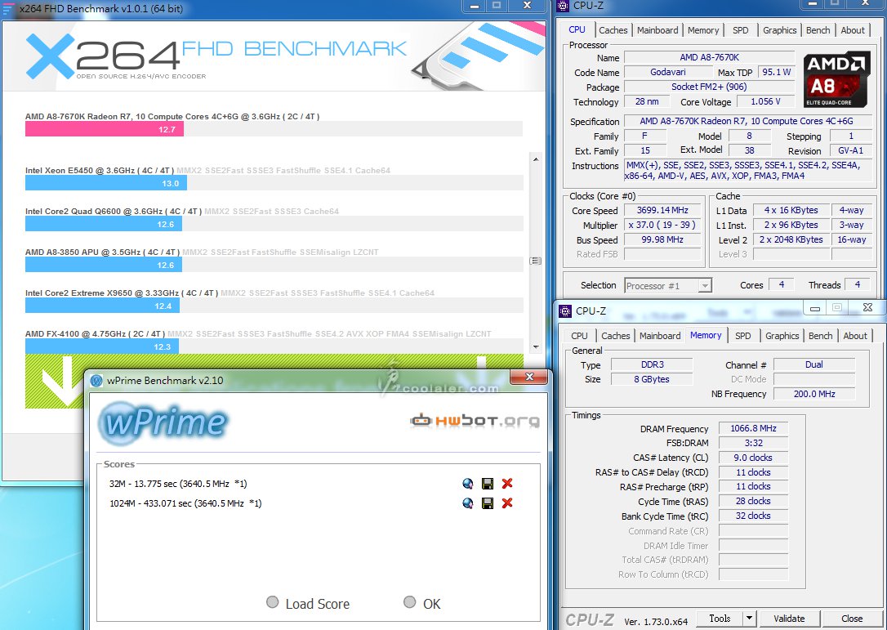This screenshot has height=630, width=887.
Task: Switch to CPU tab in lower CPU-Z window
Action: point(579,336)
